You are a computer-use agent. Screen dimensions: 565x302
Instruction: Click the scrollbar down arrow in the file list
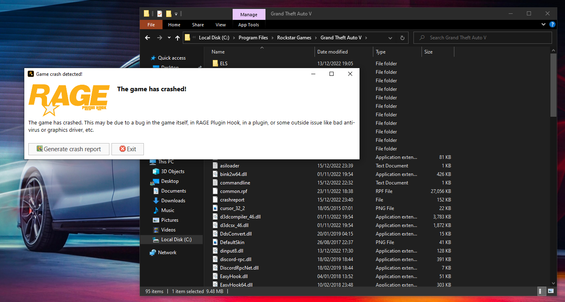(554, 283)
